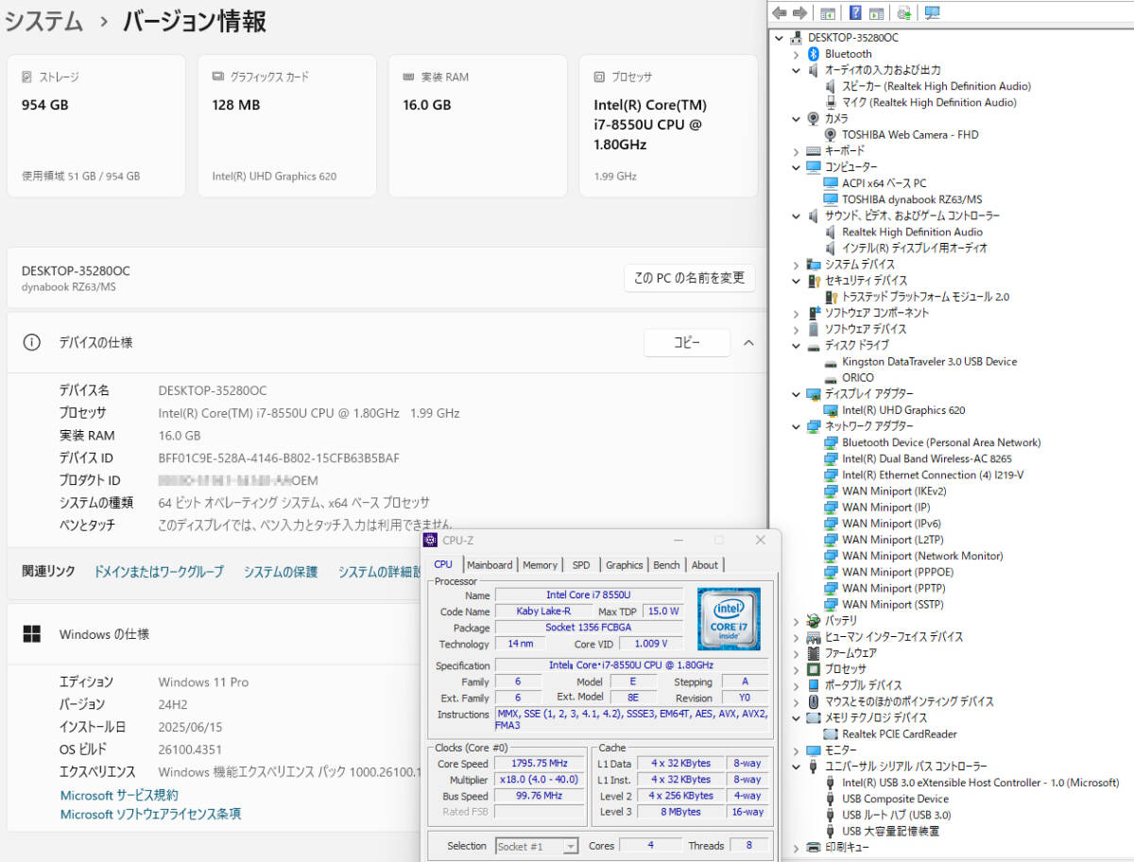Click the info icon beside デバイスの仕様
The height and width of the screenshot is (862, 1134).
32,343
